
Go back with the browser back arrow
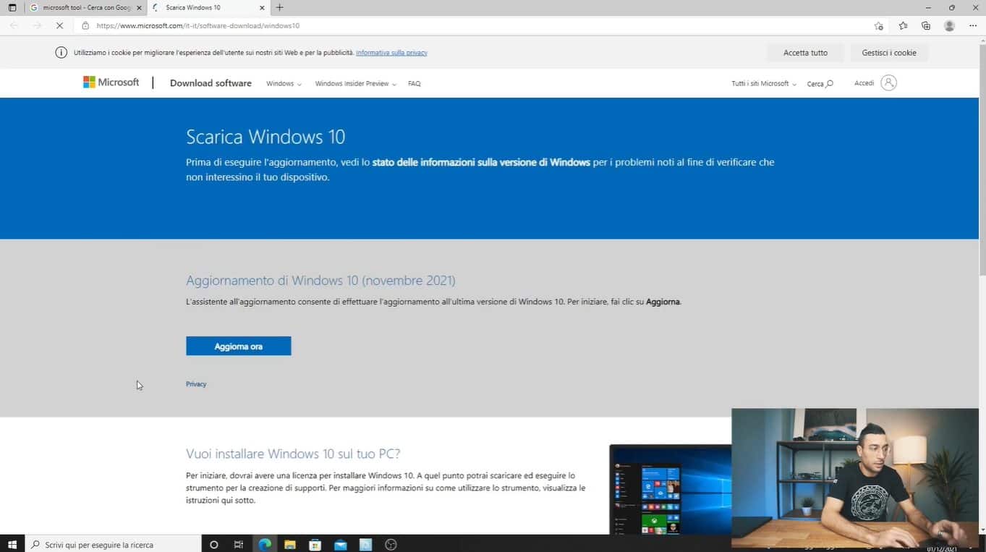pyautogui.click(x=14, y=25)
